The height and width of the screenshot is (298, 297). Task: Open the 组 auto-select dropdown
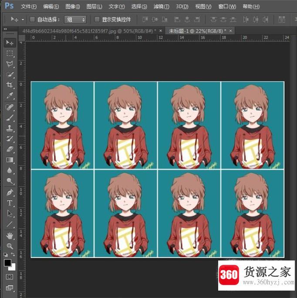[75, 19]
